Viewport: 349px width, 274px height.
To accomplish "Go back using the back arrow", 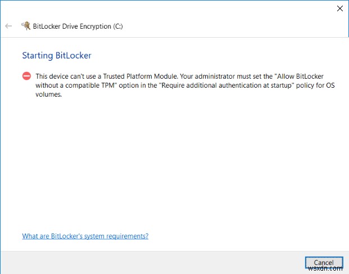I will point(8,26).
